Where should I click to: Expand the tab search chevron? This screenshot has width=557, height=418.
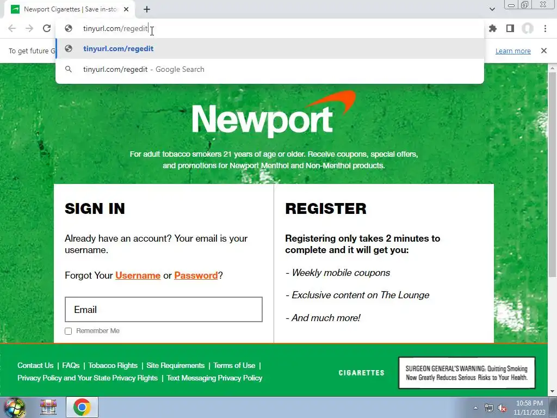[x=492, y=9]
